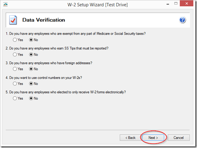The height and width of the screenshot is (148, 197).
Task: Open the blue help question mark icon
Action: 182,20
